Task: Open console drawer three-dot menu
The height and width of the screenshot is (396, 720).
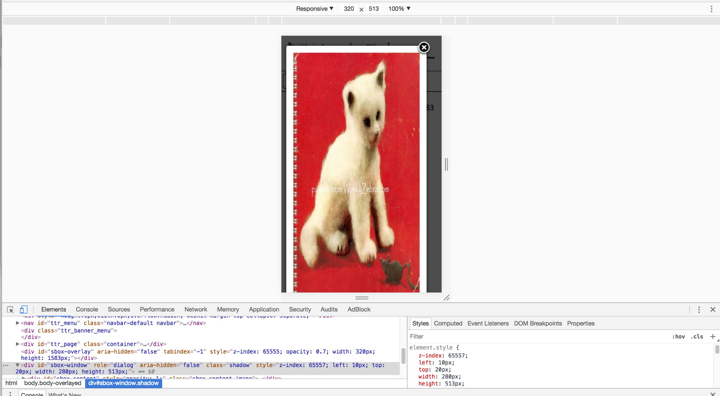Action: coord(10,394)
